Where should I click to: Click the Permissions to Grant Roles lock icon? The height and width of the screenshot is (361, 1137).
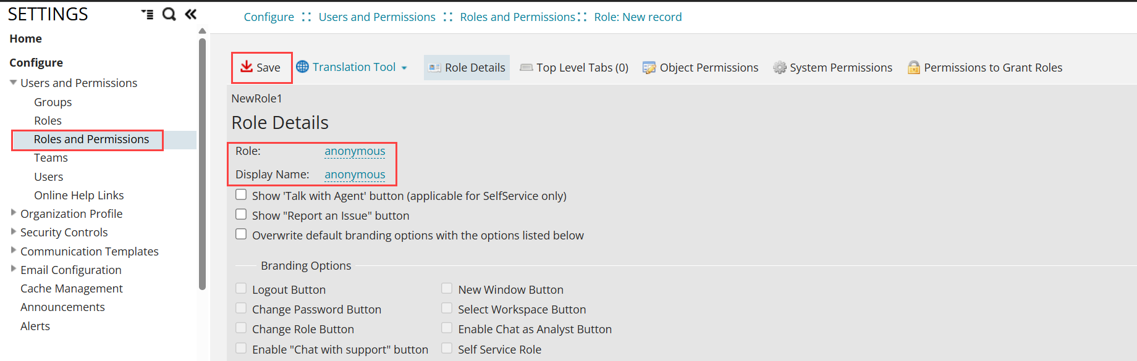pyautogui.click(x=913, y=68)
